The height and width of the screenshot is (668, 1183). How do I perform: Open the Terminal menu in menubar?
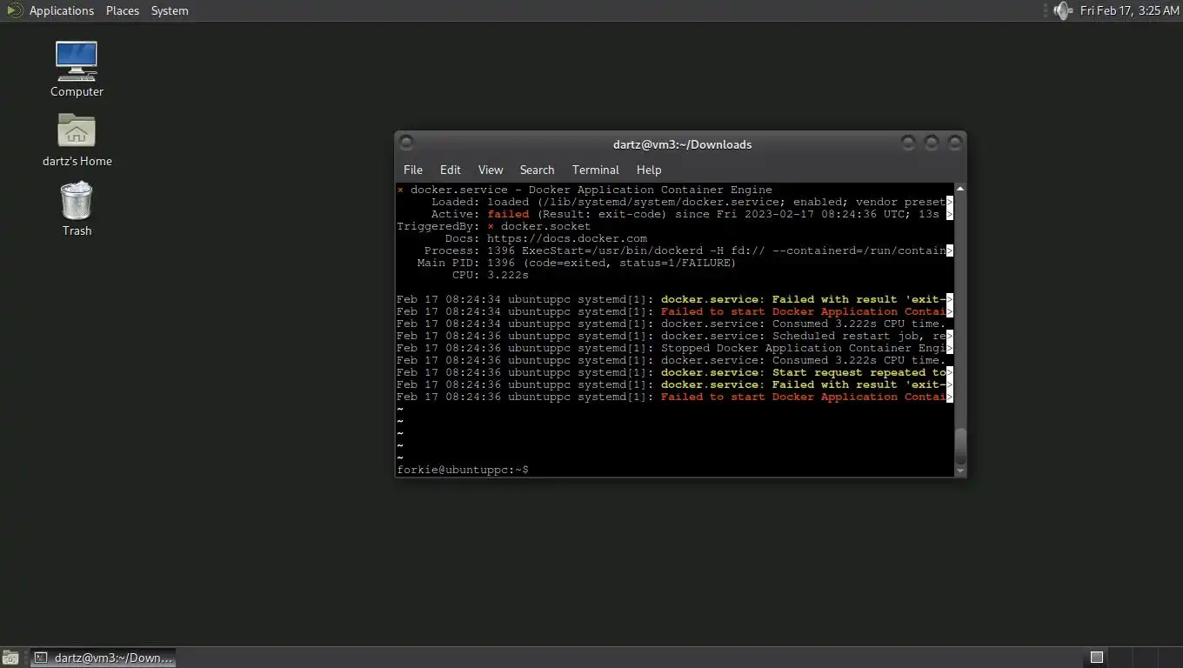point(596,170)
